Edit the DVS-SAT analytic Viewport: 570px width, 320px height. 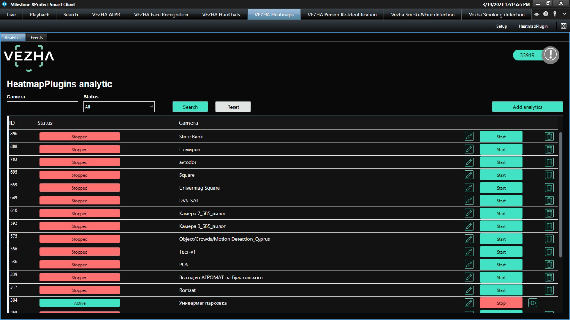pyautogui.click(x=469, y=201)
